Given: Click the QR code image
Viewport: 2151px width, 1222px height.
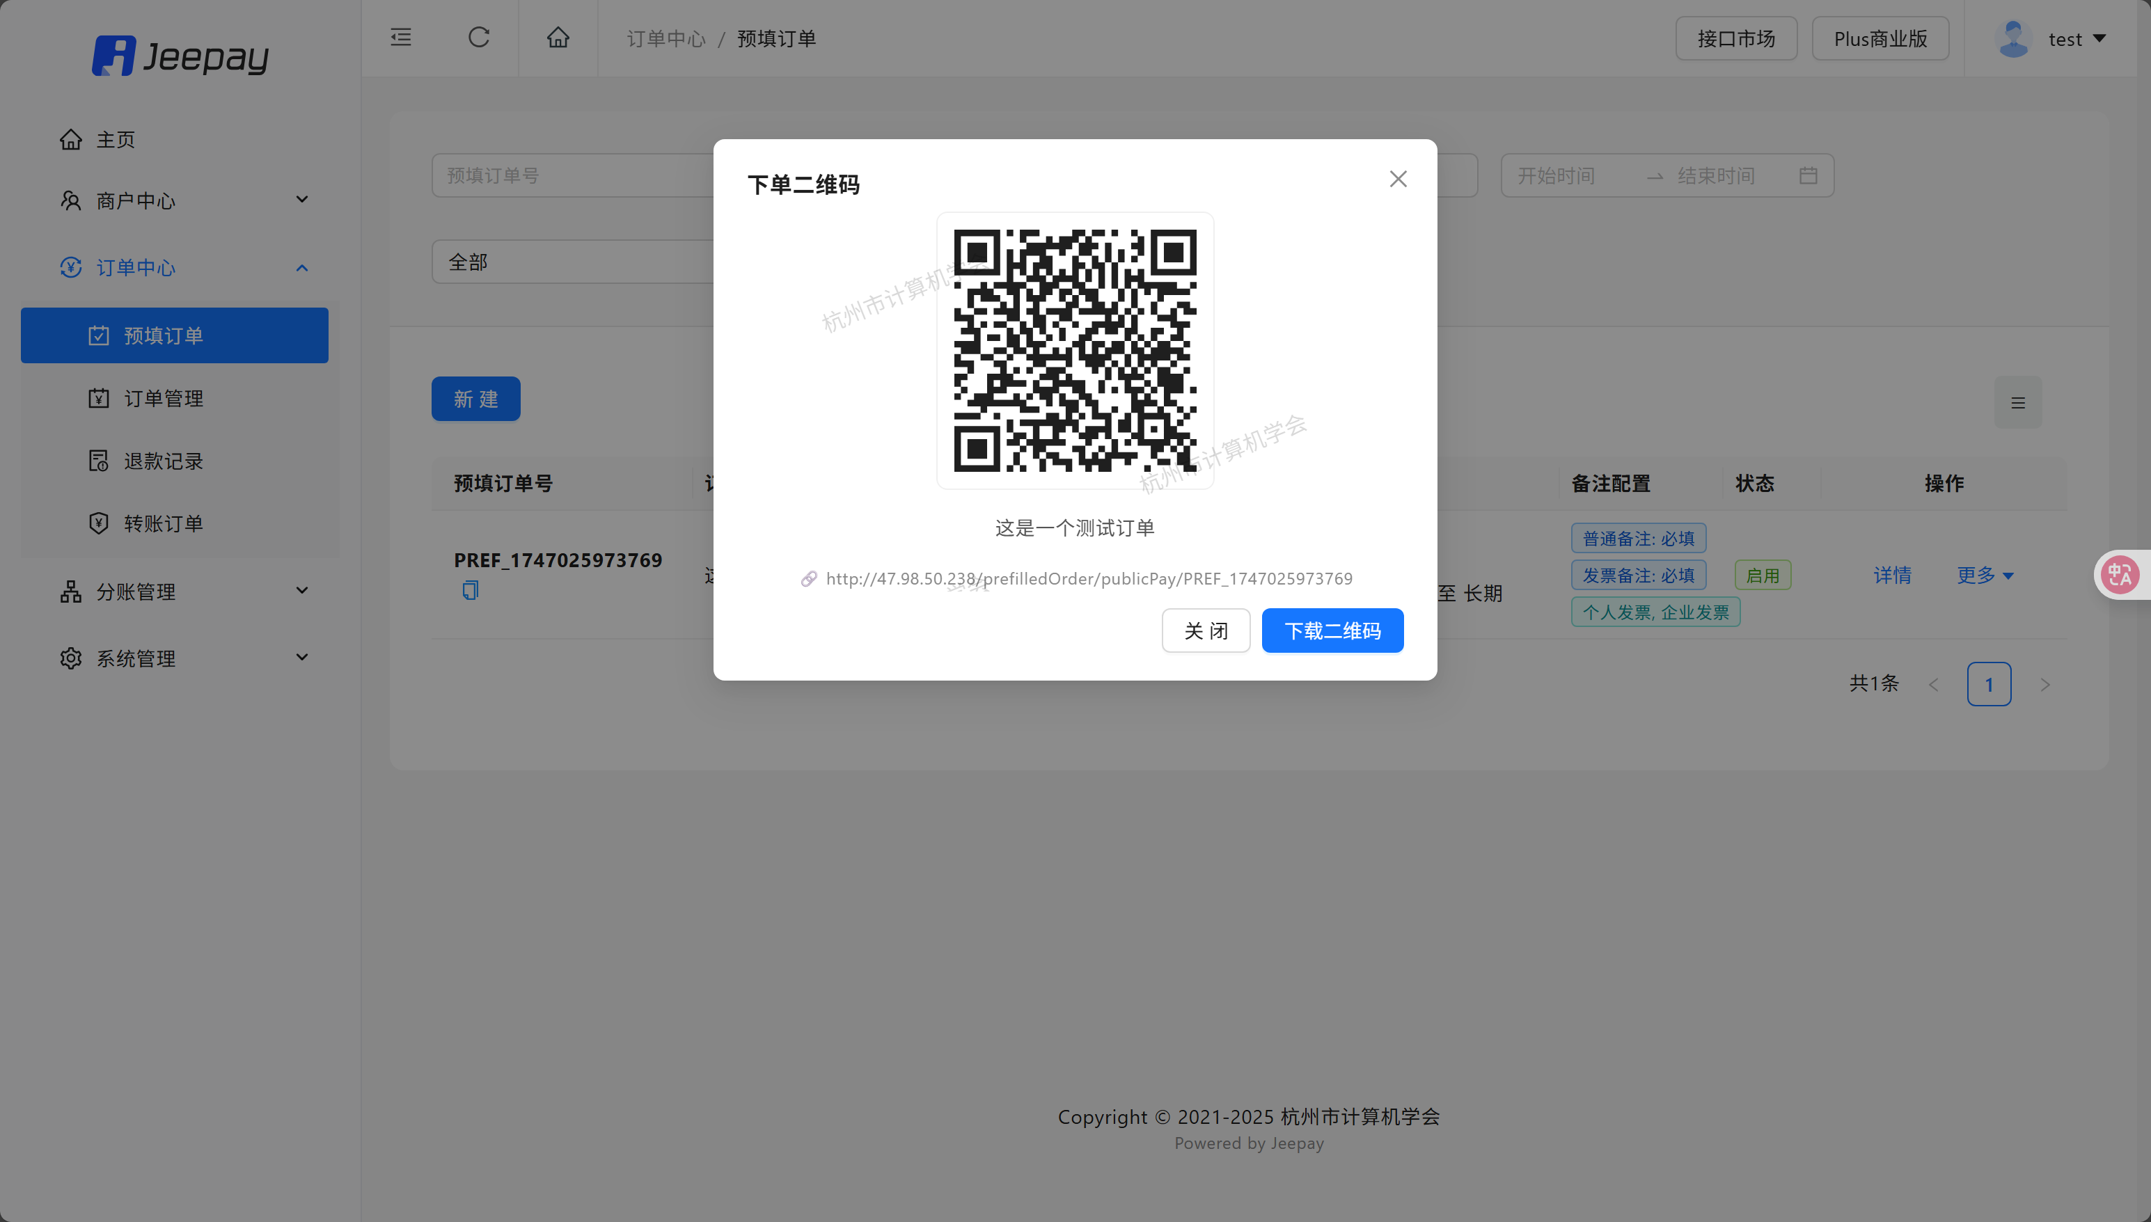Looking at the screenshot, I should (x=1075, y=350).
